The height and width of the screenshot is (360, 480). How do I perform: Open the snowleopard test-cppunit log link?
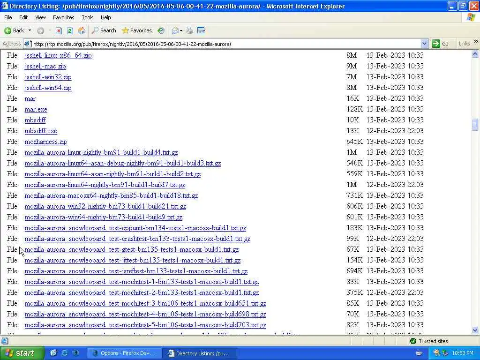pos(135,228)
